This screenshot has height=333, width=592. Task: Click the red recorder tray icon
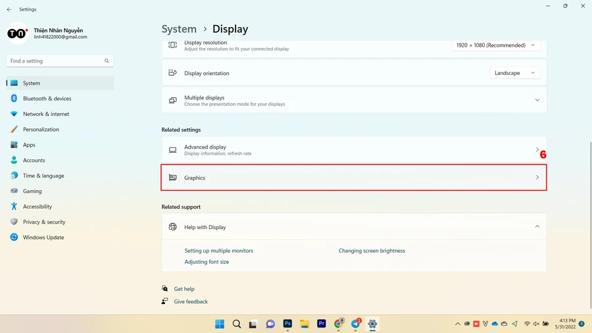[x=476, y=324]
